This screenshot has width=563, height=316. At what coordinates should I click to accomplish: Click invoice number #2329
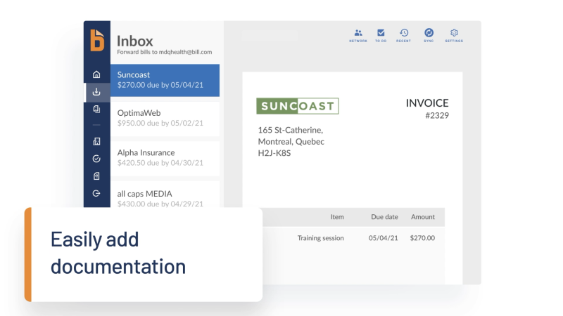coord(437,115)
